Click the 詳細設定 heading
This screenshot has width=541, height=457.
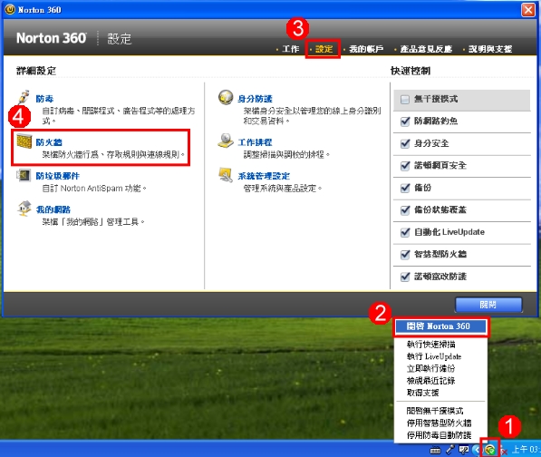pyautogui.click(x=36, y=71)
